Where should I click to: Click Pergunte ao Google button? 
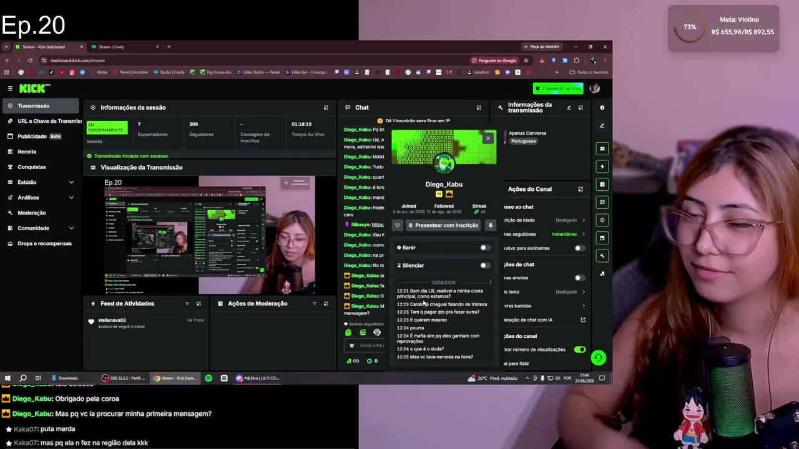[x=494, y=60]
